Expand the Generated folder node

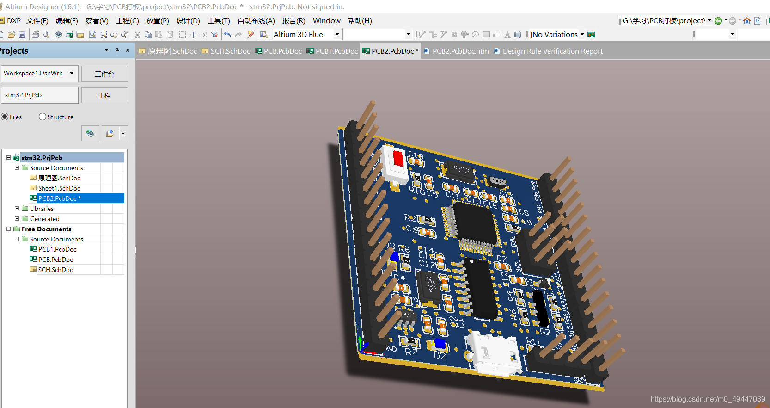pos(17,219)
